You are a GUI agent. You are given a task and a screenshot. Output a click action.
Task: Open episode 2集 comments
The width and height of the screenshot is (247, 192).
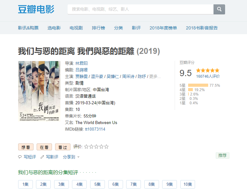pyautogui.click(x=43, y=184)
